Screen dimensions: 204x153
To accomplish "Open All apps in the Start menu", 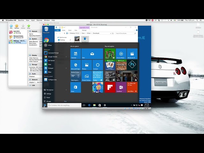I will click(47, 101).
